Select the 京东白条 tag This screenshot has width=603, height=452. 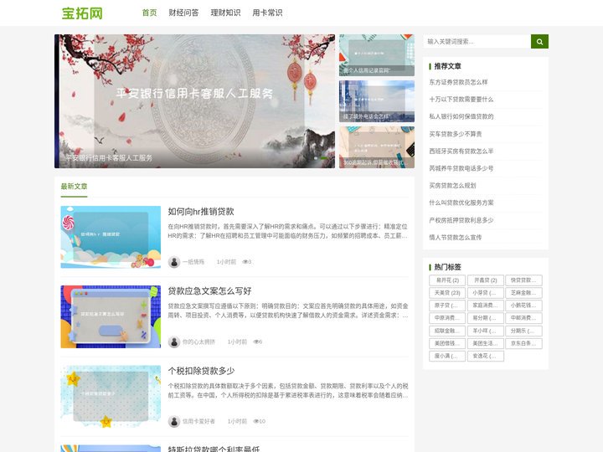pyautogui.click(x=523, y=344)
